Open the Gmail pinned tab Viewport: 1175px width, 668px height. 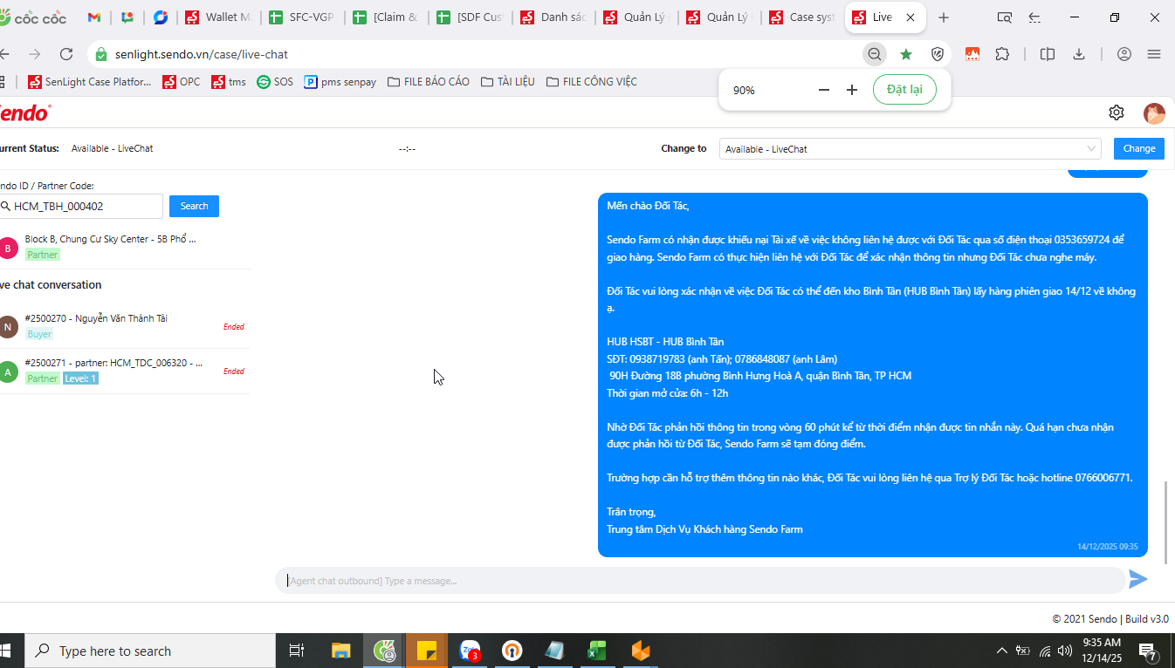point(94,17)
